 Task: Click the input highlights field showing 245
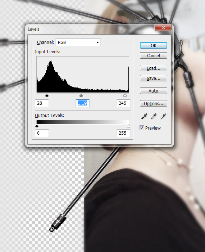tap(123, 103)
